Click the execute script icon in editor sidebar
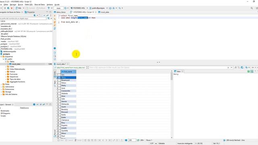This screenshot has height=145, width=258. (x=55, y=22)
